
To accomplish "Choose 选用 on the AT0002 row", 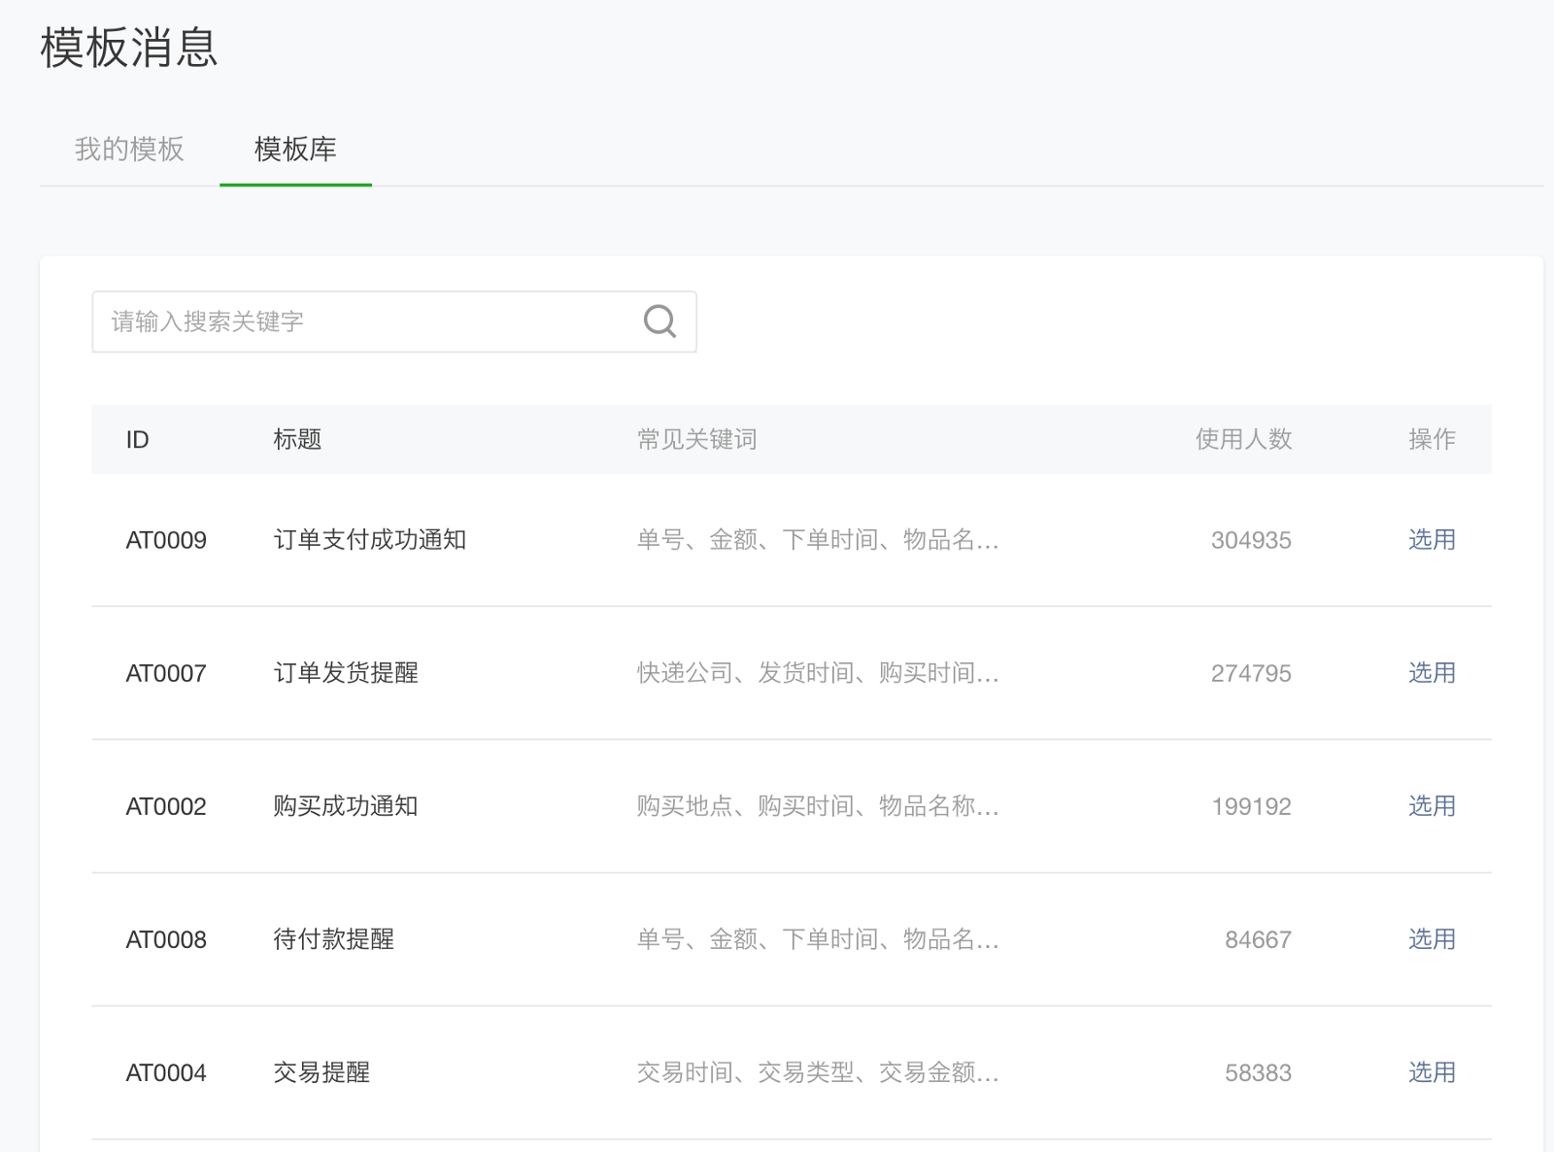I will [x=1431, y=806].
